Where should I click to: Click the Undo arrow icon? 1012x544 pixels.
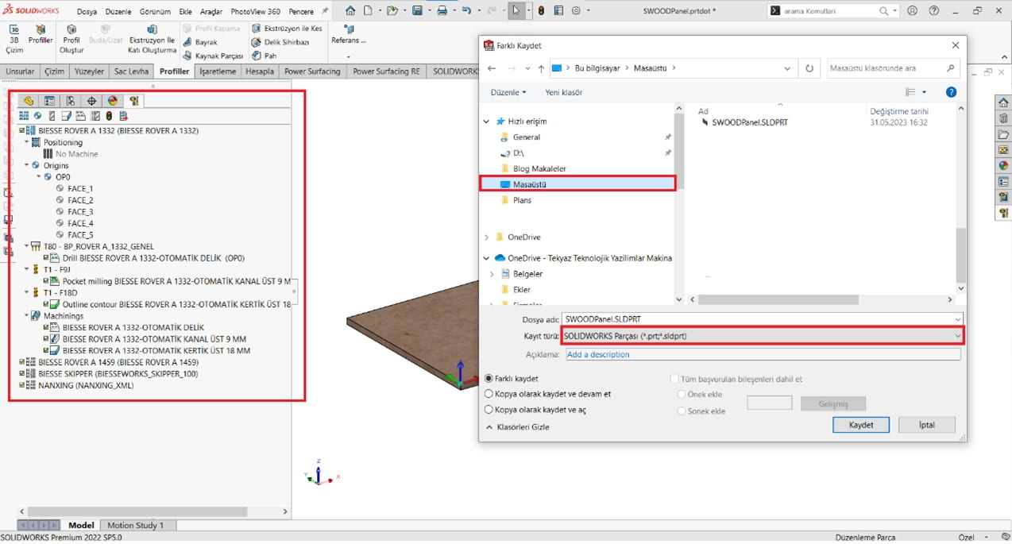pyautogui.click(x=466, y=11)
